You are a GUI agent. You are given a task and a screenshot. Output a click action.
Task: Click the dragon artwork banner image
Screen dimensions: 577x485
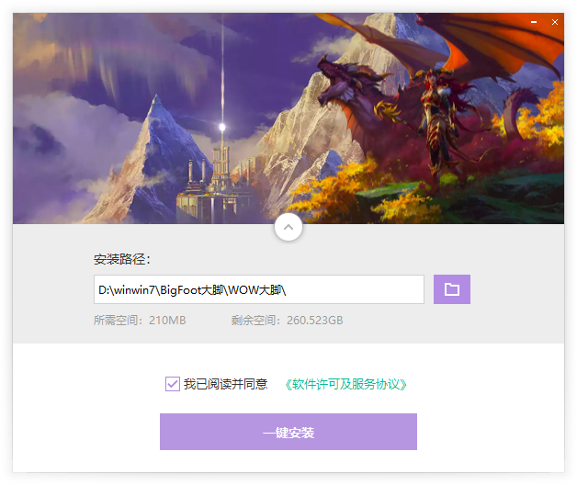tap(288, 118)
